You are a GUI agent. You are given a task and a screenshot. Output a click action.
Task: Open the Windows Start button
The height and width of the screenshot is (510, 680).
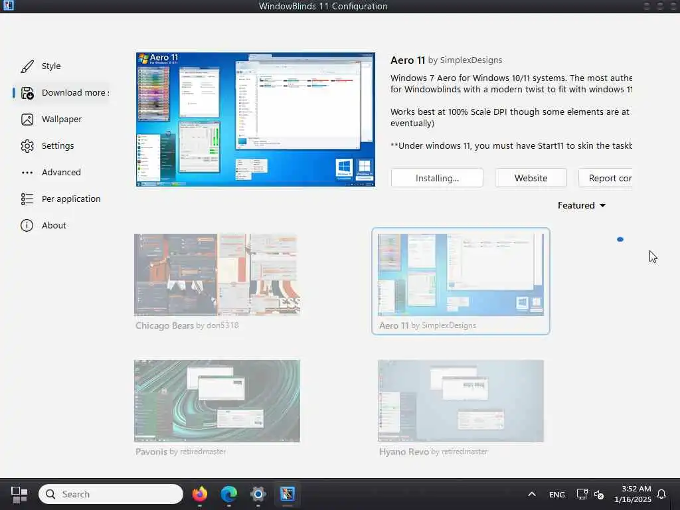(x=19, y=494)
